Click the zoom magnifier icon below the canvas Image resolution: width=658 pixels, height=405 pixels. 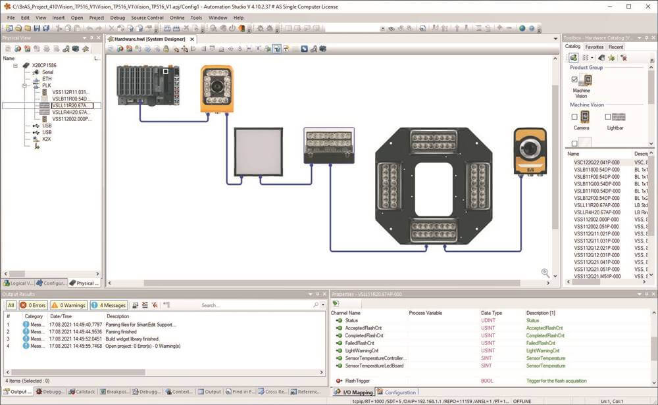click(x=545, y=272)
